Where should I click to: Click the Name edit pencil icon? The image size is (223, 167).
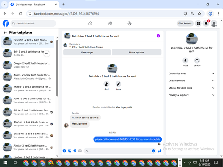point(118,84)
